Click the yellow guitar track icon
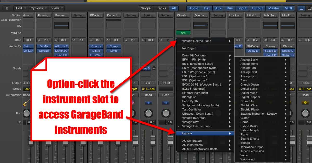 pos(27,103)
